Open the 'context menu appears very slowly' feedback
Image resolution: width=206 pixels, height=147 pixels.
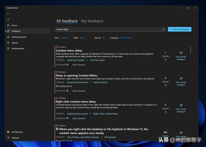click(104, 131)
